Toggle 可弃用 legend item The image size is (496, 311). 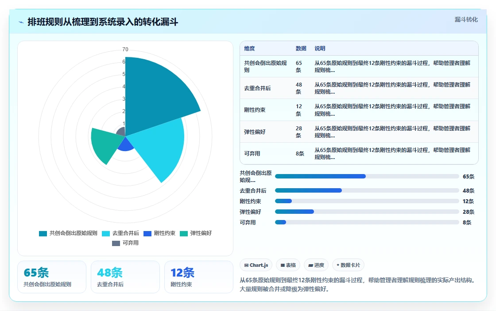tap(125, 243)
